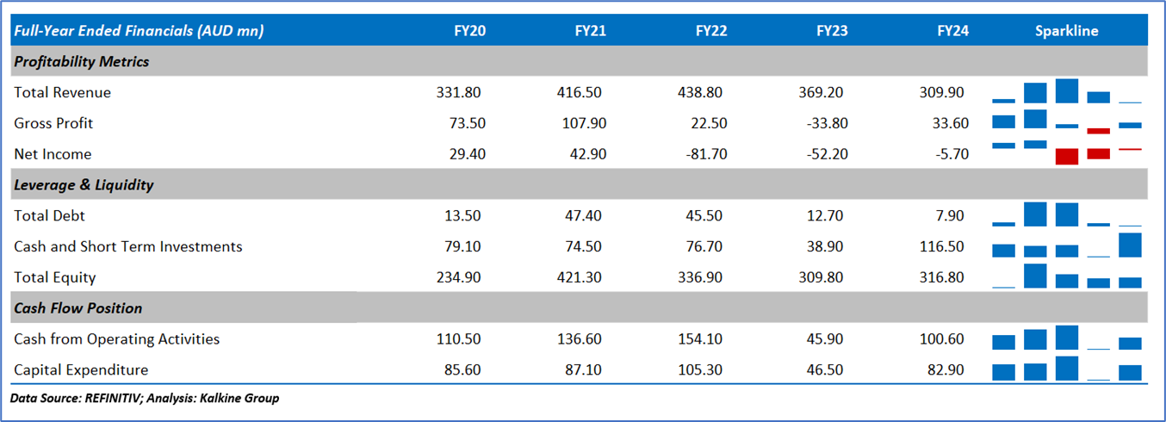
Task: Select the Leverage & Liquidity section heading
Action: pos(84,185)
